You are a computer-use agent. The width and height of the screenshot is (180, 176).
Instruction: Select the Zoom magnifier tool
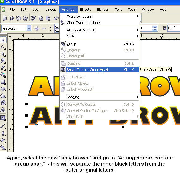3,61
